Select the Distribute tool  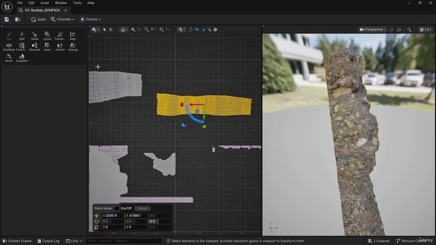coord(9,47)
